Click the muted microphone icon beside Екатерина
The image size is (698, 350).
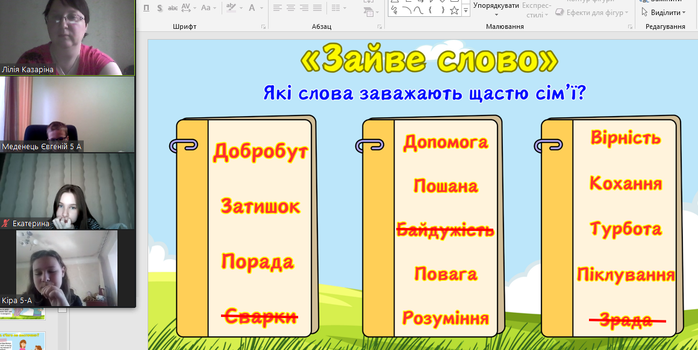[6, 224]
